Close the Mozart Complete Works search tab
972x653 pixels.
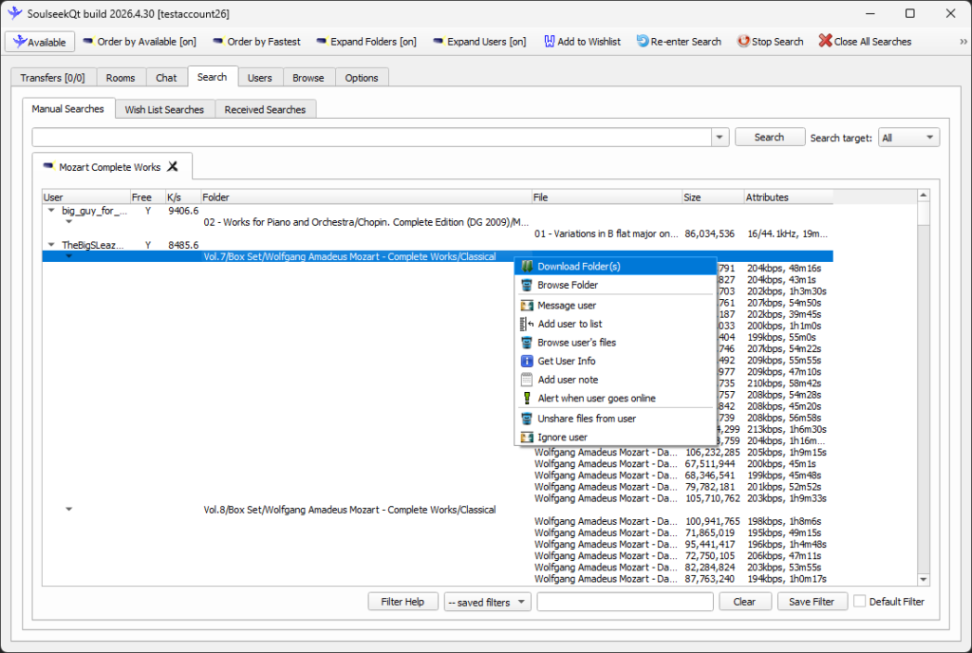tap(173, 167)
